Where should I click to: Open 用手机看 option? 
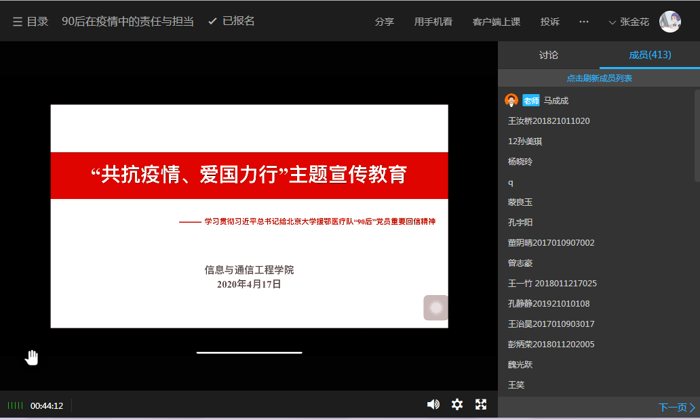(x=433, y=22)
